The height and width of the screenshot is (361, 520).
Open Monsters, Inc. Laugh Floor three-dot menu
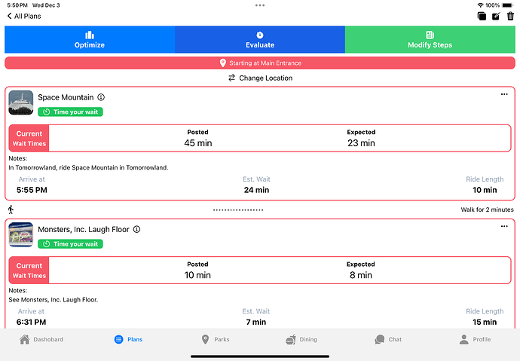pos(504,226)
